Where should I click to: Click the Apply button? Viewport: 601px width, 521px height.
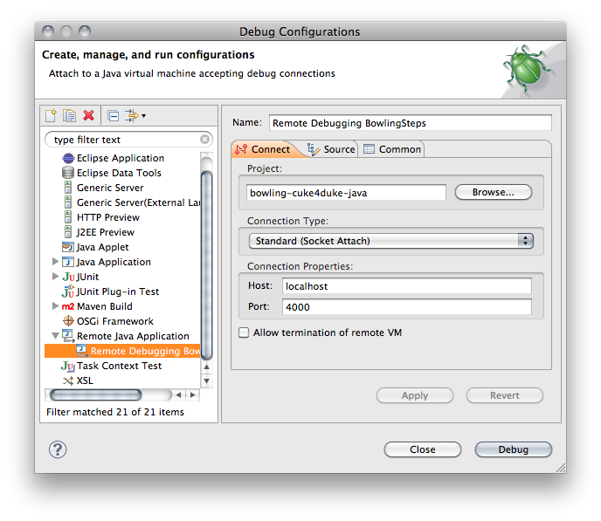pyautogui.click(x=415, y=395)
